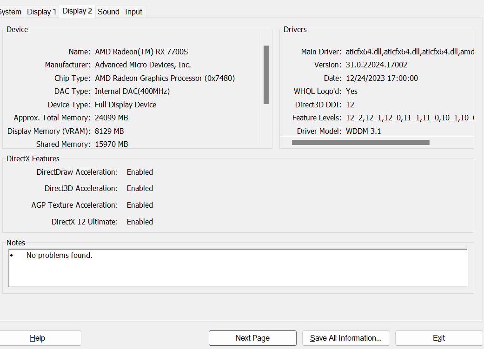Click the "Device" group heading
This screenshot has width=484, height=349.
tap(17, 29)
